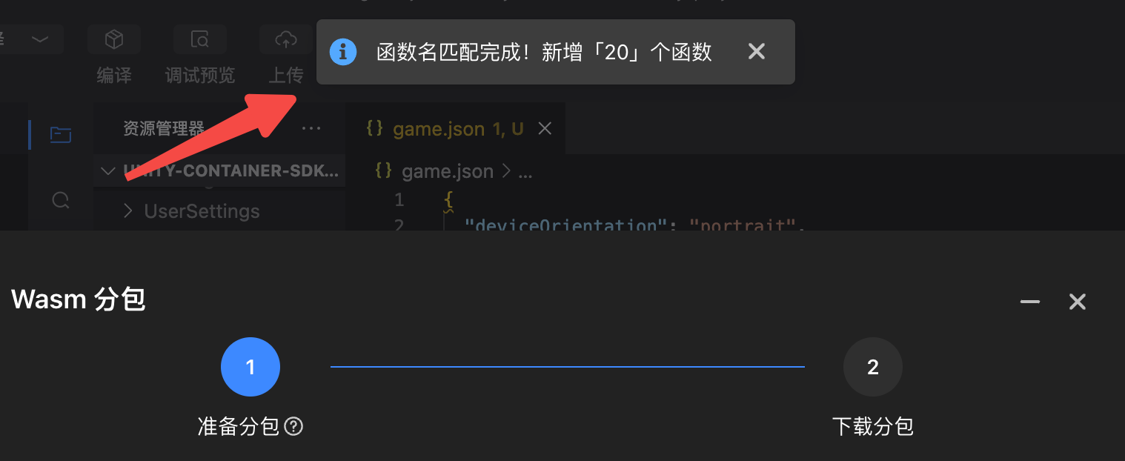Click the help icon beside 准备分包
The height and width of the screenshot is (461, 1125).
[294, 427]
